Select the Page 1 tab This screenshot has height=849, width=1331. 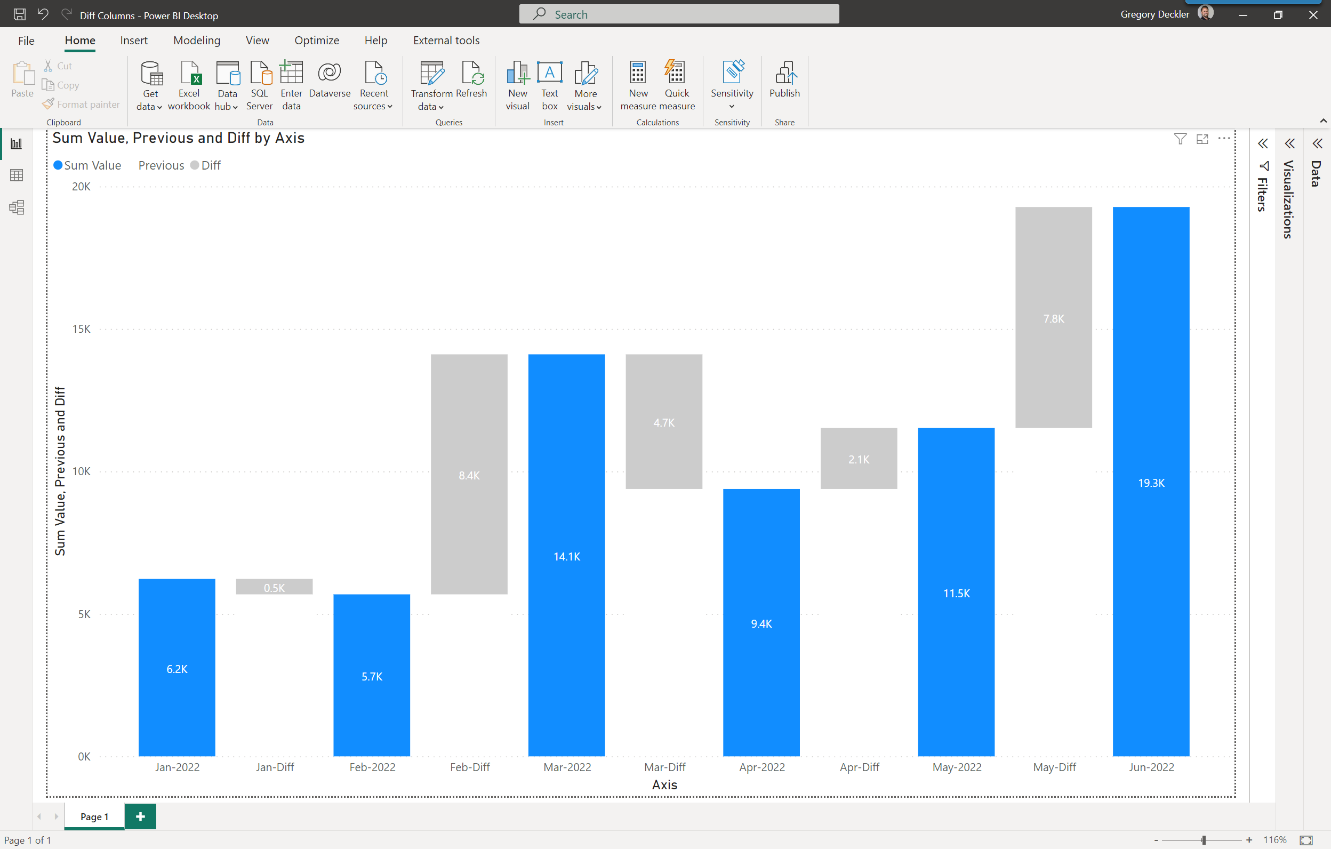(94, 816)
